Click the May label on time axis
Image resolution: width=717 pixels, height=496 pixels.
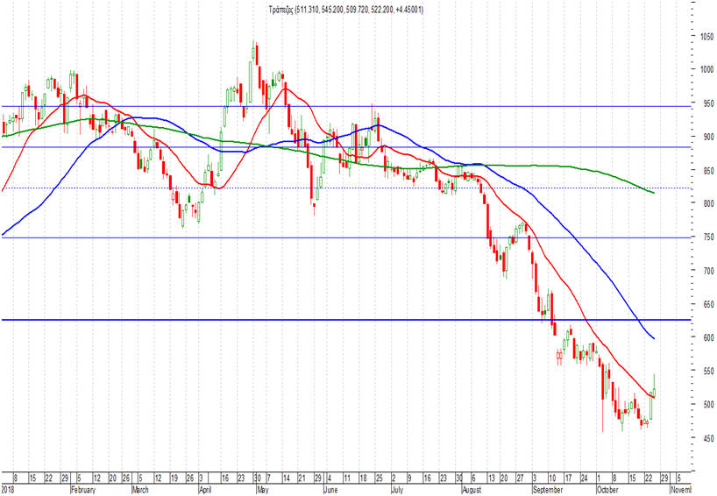[x=262, y=490]
